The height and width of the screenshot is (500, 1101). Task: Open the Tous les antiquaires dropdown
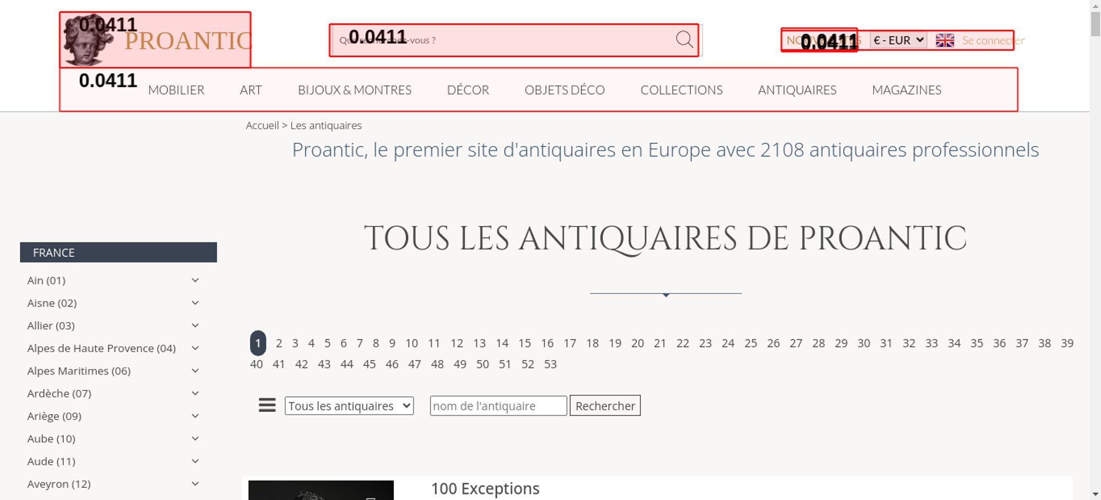pos(349,406)
